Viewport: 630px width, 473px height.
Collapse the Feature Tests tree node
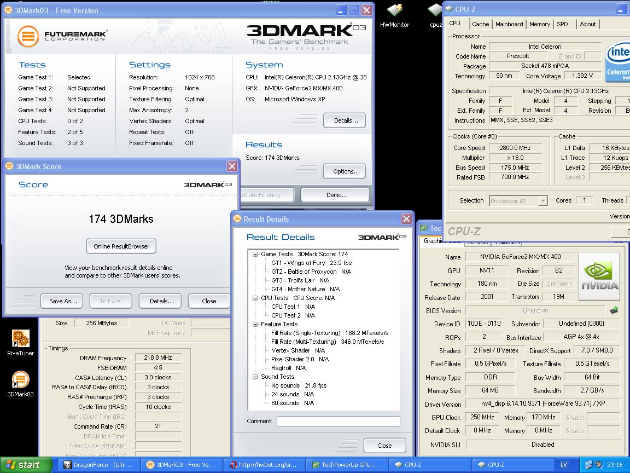coord(255,324)
